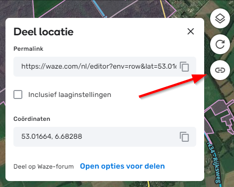Open opties voor delen link

coord(122,166)
